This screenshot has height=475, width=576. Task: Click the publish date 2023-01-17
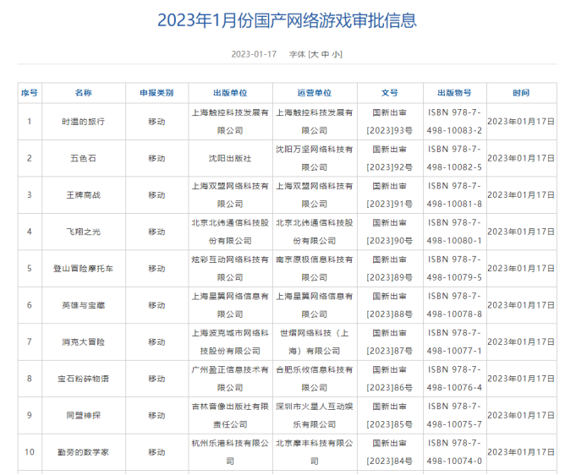(254, 54)
